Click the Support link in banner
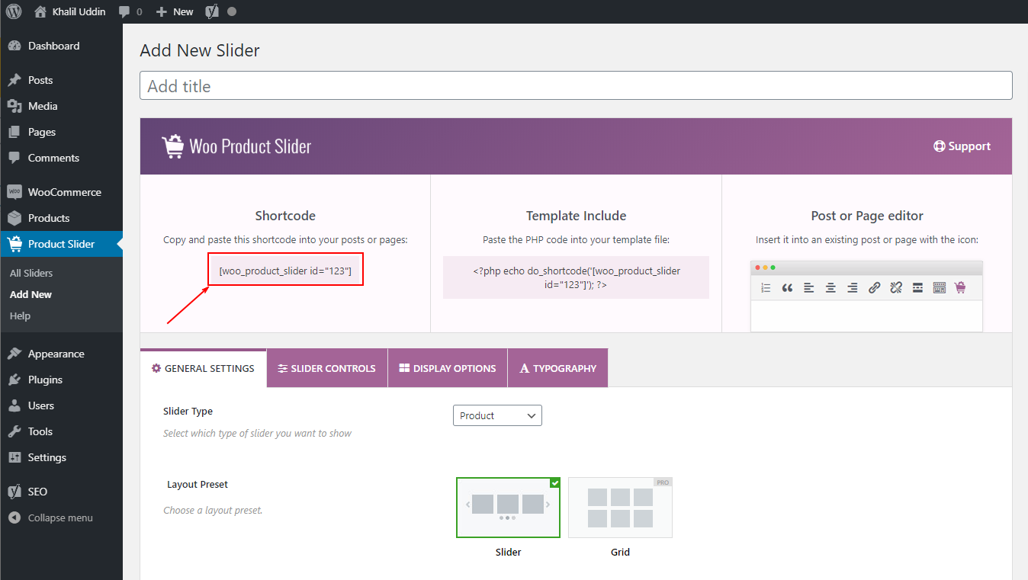The width and height of the screenshot is (1028, 580). point(962,146)
